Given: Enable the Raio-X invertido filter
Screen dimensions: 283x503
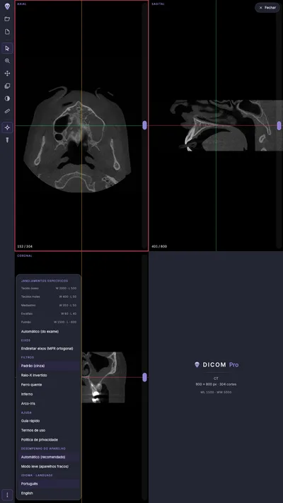Looking at the screenshot, I should (x=49, y=375).
